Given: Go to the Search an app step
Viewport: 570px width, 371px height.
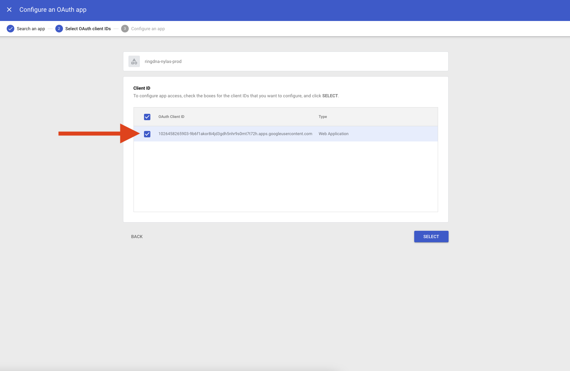Looking at the screenshot, I should 31,29.
